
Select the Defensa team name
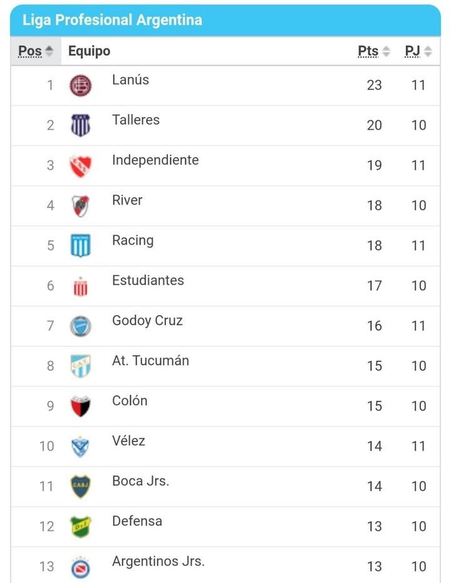pos(137,521)
